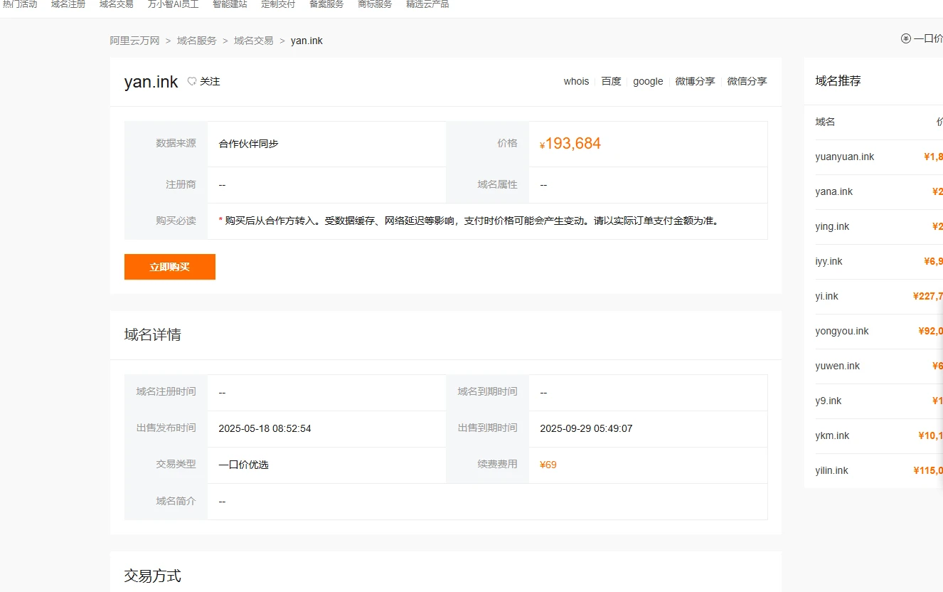Share via 微博分享 link

tap(695, 81)
